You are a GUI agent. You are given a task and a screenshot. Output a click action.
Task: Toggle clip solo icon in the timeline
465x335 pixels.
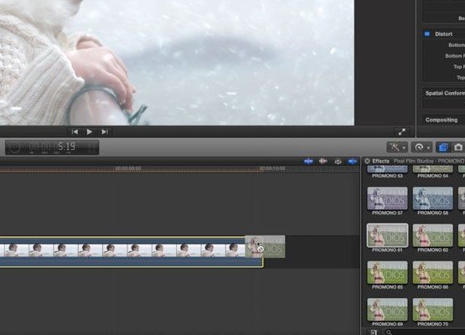pos(338,162)
